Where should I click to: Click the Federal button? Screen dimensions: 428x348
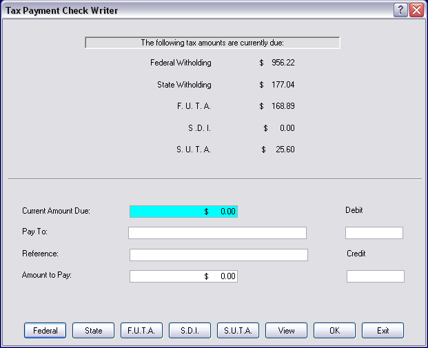tap(45, 331)
